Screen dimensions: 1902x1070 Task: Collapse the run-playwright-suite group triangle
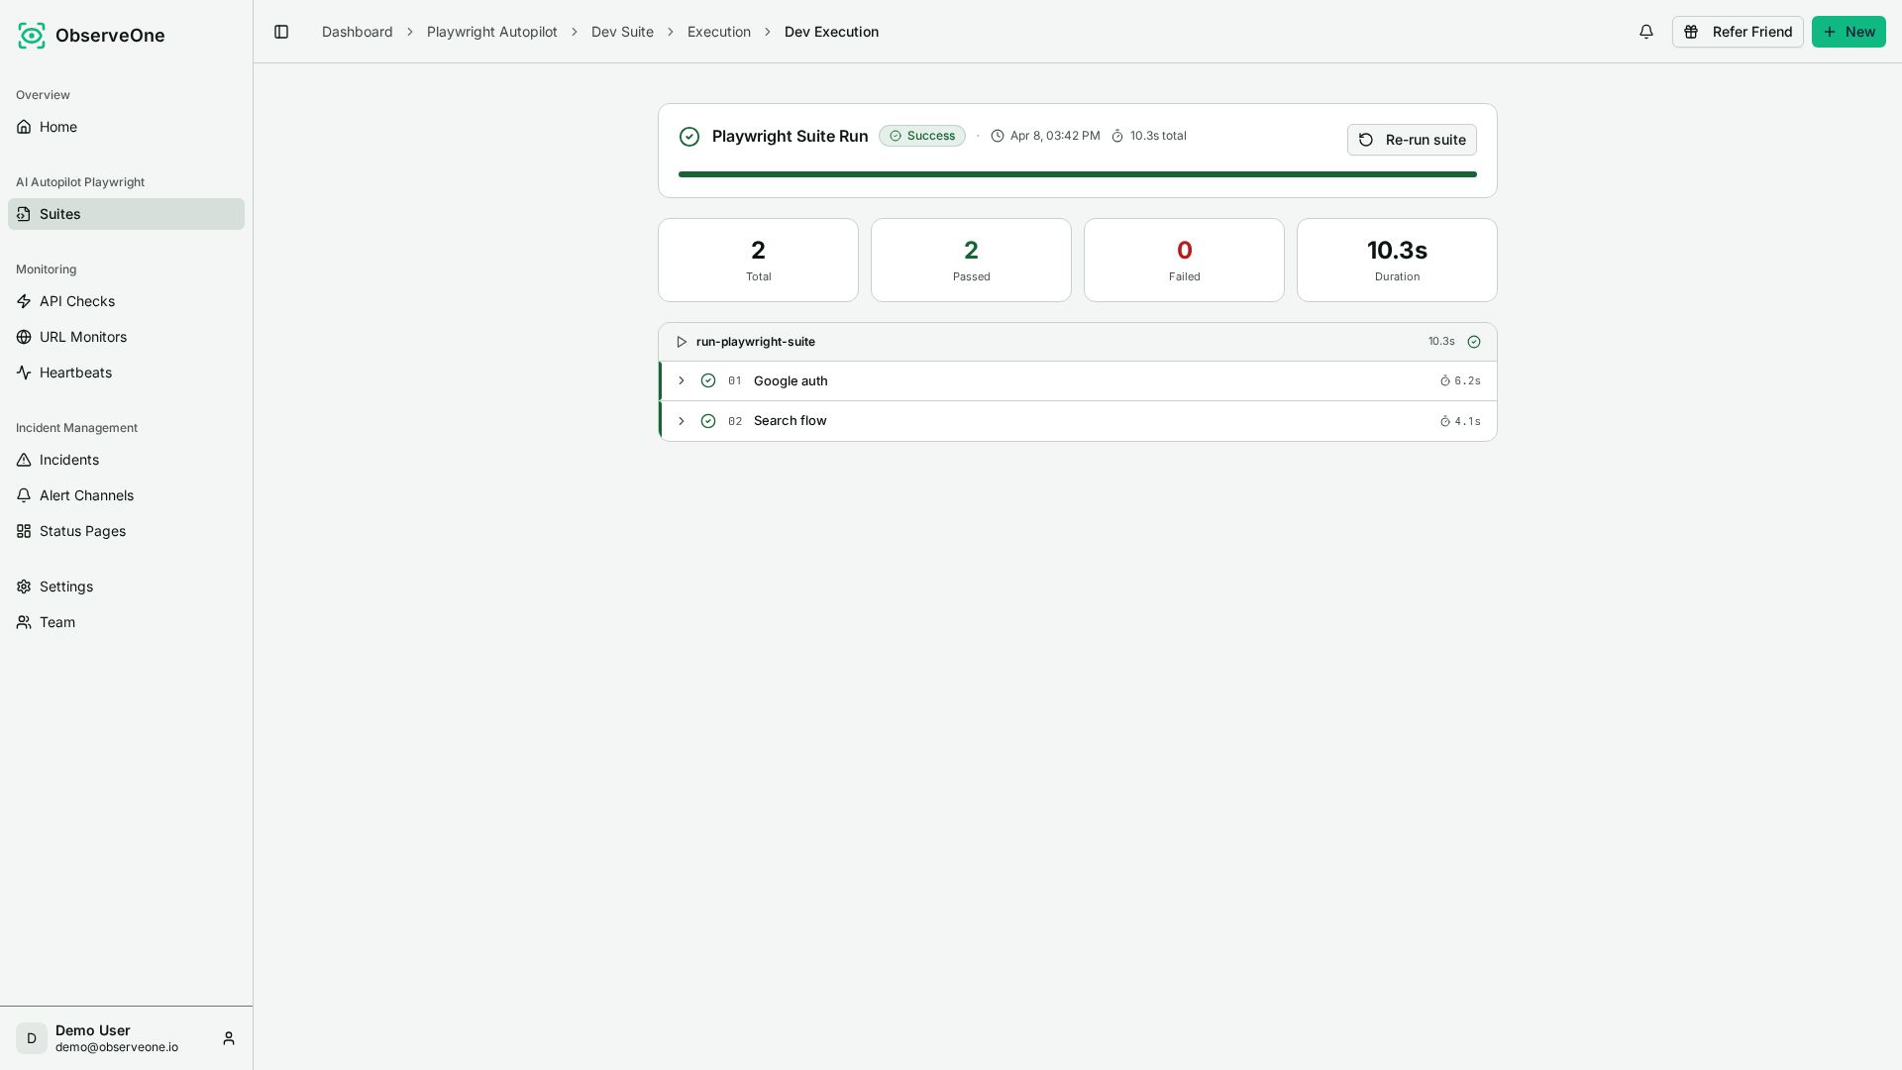click(x=682, y=342)
